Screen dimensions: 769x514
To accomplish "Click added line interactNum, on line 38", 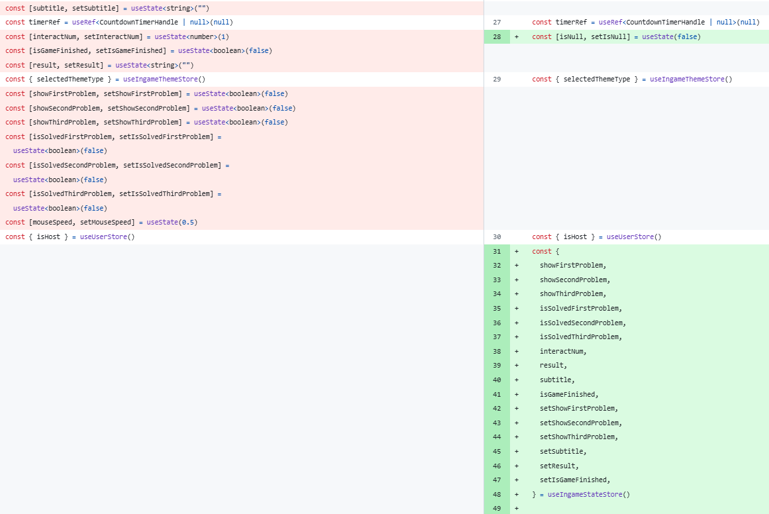I will click(563, 352).
